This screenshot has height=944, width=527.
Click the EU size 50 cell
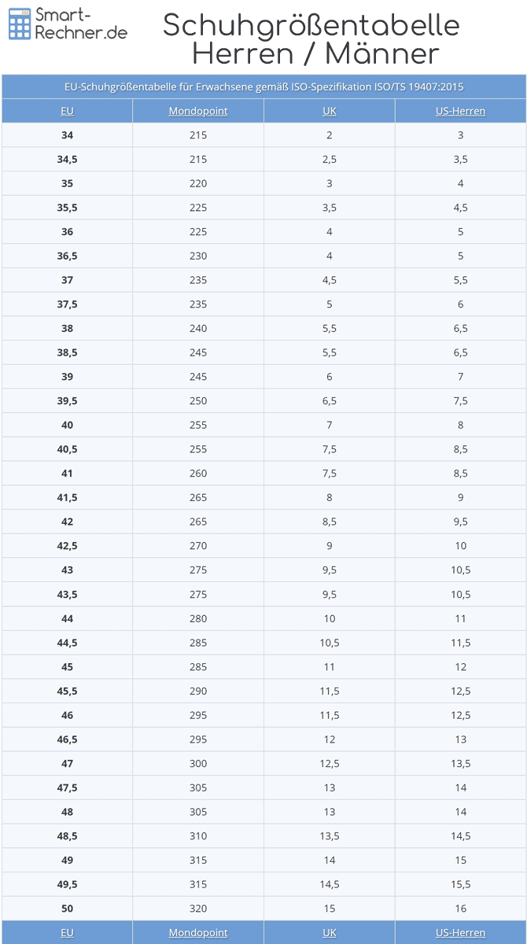click(x=67, y=909)
